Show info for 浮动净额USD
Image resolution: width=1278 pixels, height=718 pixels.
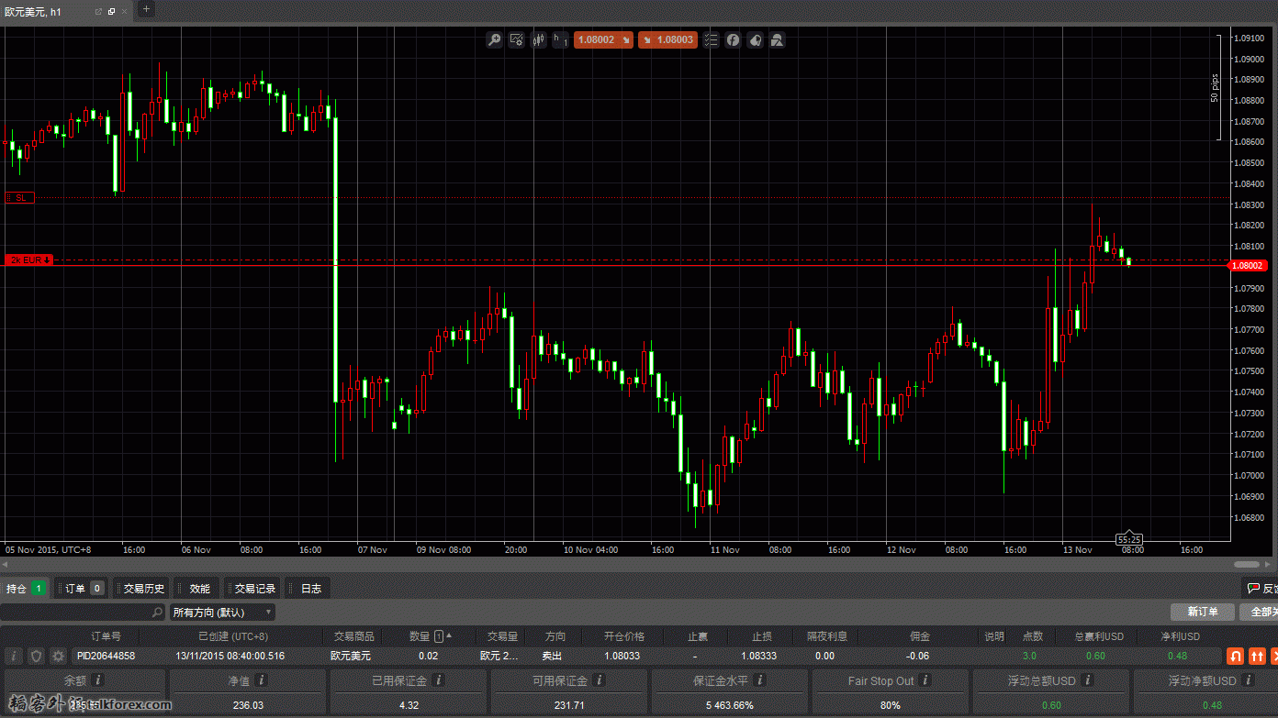point(1249,680)
